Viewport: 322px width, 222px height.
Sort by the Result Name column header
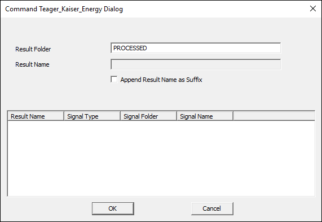click(x=36, y=116)
